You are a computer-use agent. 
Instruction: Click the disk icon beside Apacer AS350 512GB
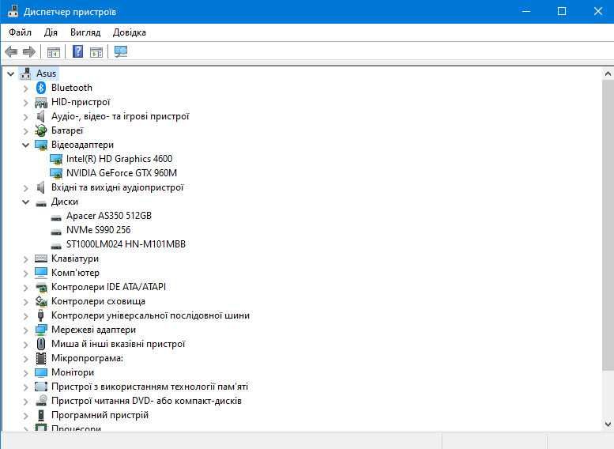tap(56, 217)
